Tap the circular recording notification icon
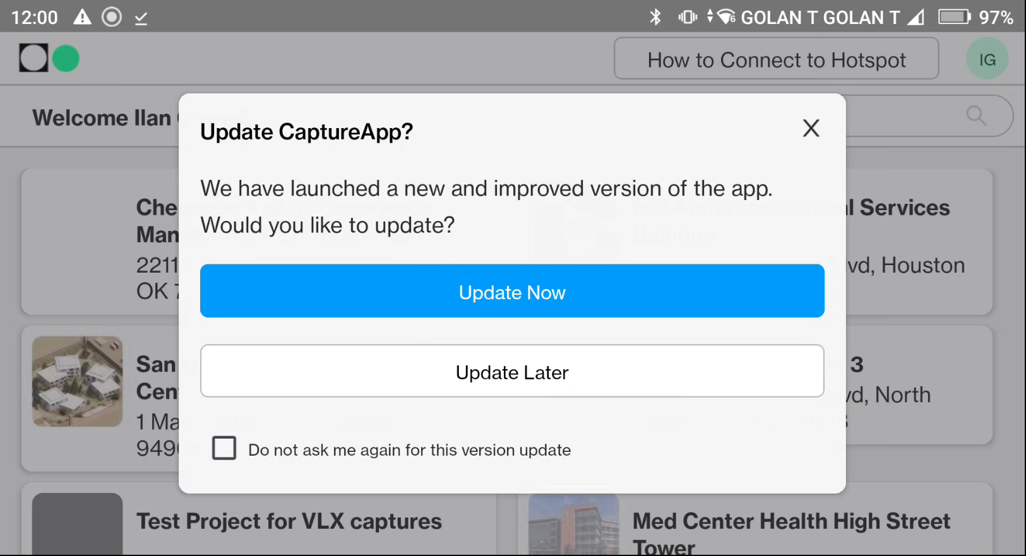Viewport: 1026px width, 556px height. (x=112, y=17)
